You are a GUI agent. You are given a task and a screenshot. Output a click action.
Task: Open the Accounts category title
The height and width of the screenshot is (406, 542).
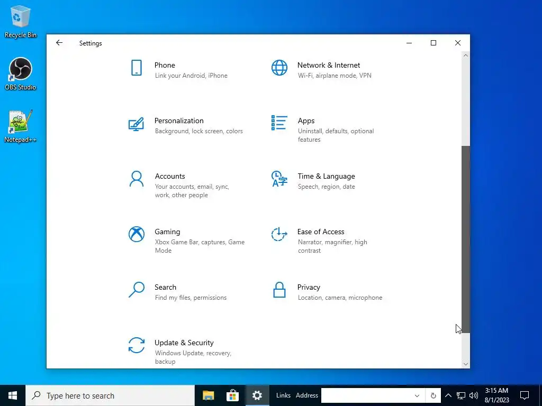pyautogui.click(x=170, y=176)
